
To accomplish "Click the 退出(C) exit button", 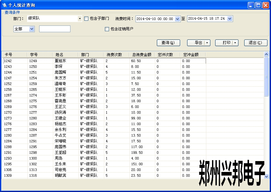I will tap(256, 43).
